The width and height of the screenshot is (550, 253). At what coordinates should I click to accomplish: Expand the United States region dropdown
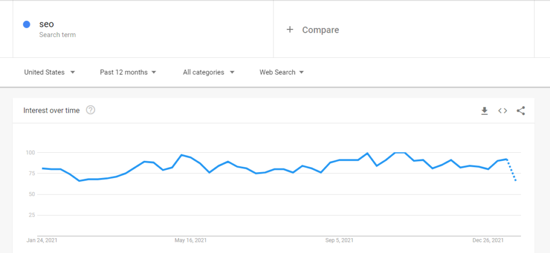(49, 72)
